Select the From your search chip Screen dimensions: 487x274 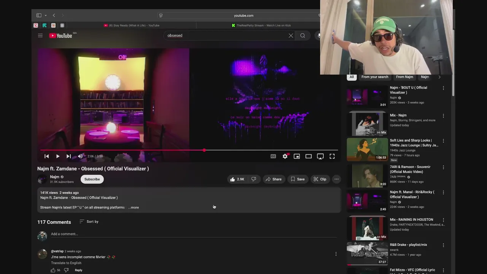(x=375, y=77)
